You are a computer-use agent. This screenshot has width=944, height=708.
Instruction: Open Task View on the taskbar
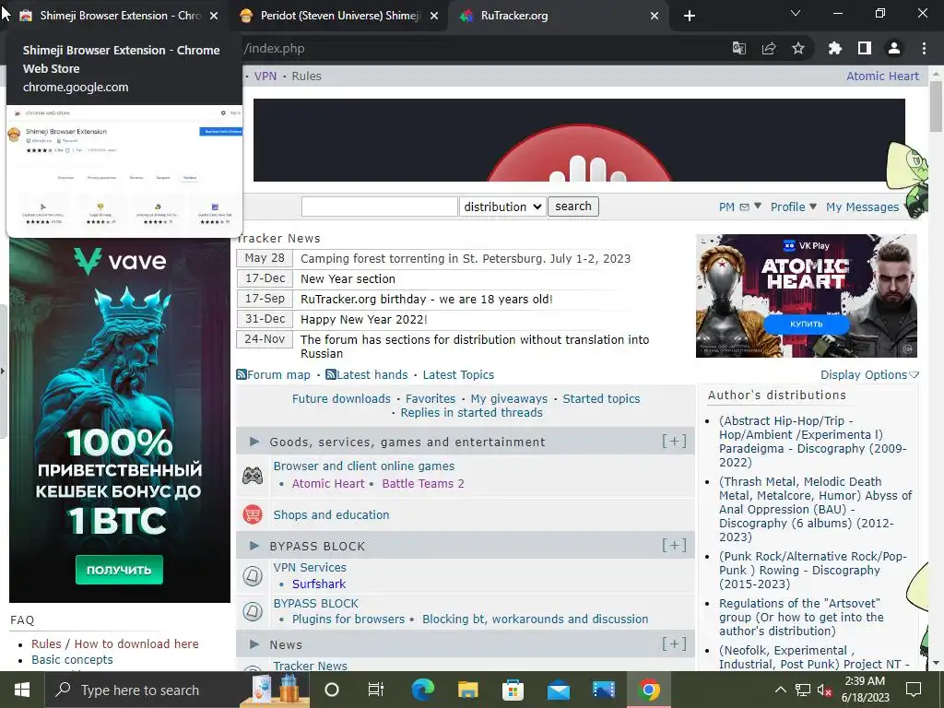[x=376, y=690]
